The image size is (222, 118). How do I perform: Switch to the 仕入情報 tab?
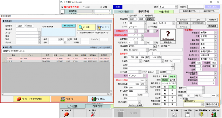(123, 12)
